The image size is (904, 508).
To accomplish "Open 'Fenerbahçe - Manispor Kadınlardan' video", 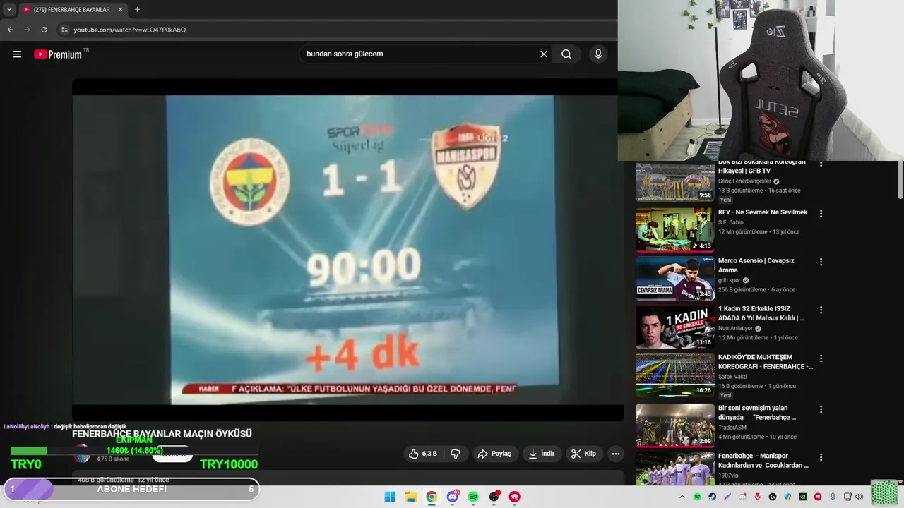I will (x=763, y=461).
